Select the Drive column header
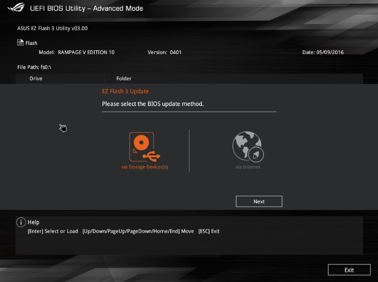Viewport: 378px width, 282px height. 36,79
